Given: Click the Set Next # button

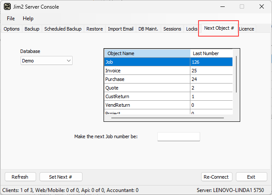Looking at the screenshot, I should 61,177.
